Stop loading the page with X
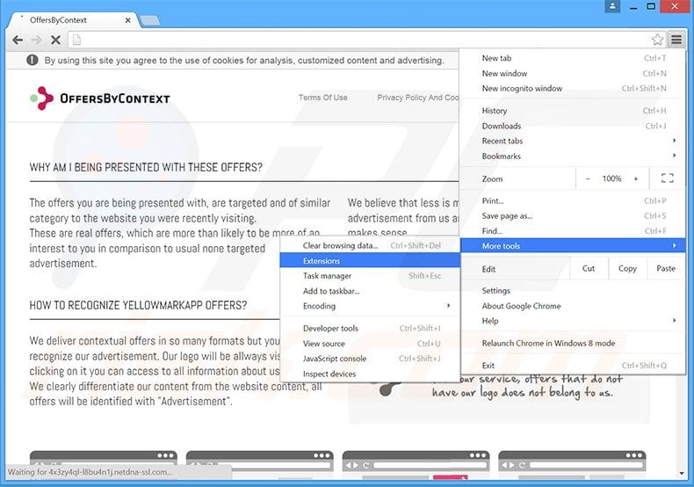This screenshot has height=487, width=694. tap(55, 40)
